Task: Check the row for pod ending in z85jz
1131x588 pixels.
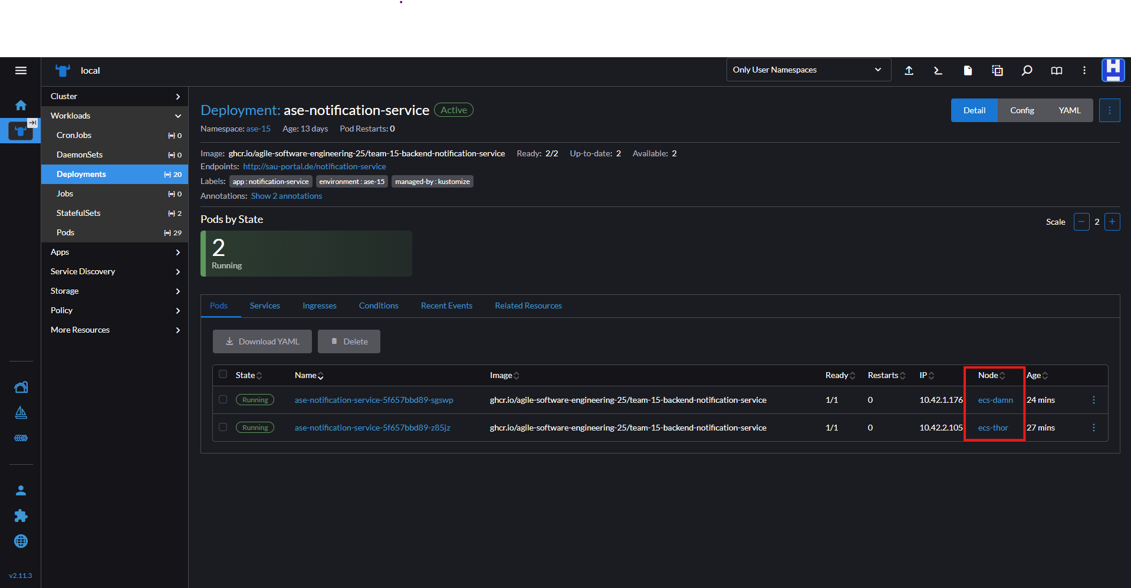Action: coord(223,427)
